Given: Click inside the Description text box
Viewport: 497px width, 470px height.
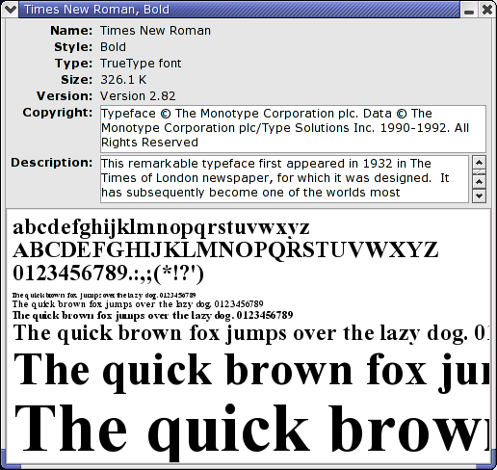Looking at the screenshot, I should coord(284,179).
